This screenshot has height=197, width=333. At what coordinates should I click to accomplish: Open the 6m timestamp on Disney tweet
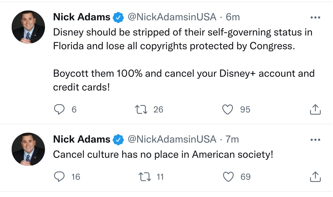(x=233, y=17)
